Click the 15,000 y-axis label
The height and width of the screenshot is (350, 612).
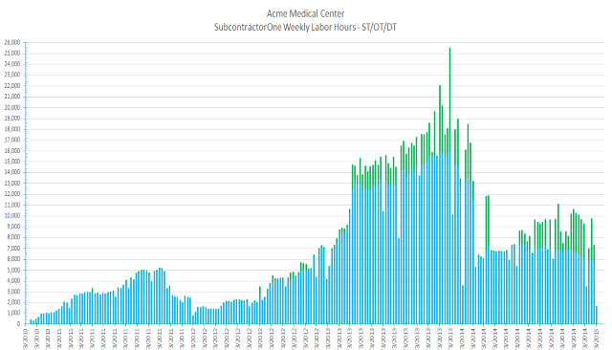12,162
